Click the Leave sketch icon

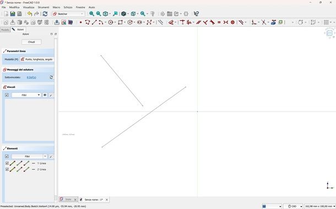tap(57, 22)
